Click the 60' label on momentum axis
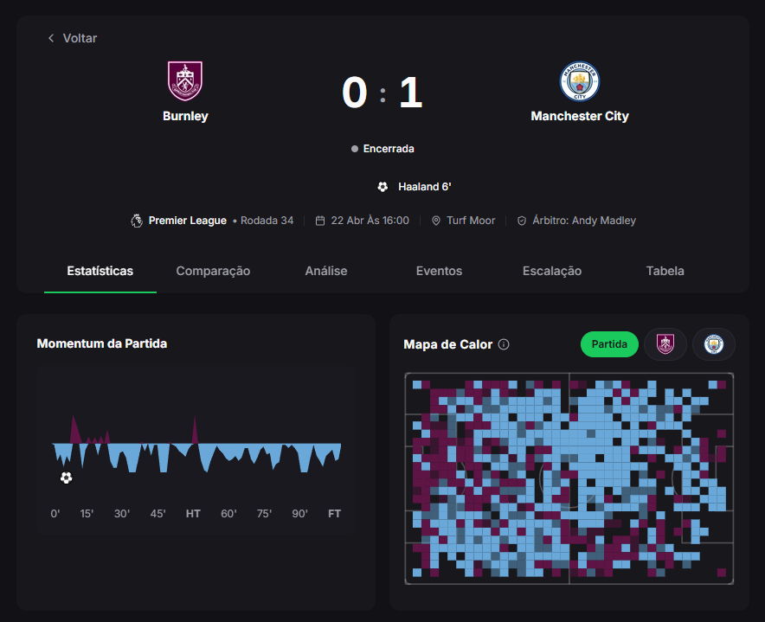The height and width of the screenshot is (622, 765). [228, 514]
